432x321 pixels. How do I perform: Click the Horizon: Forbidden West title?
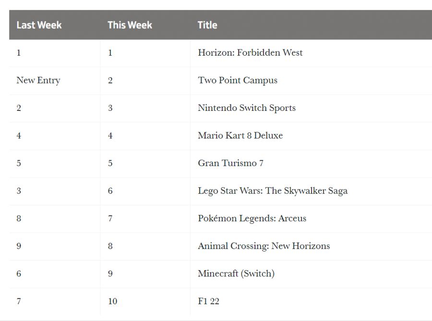tap(250, 53)
